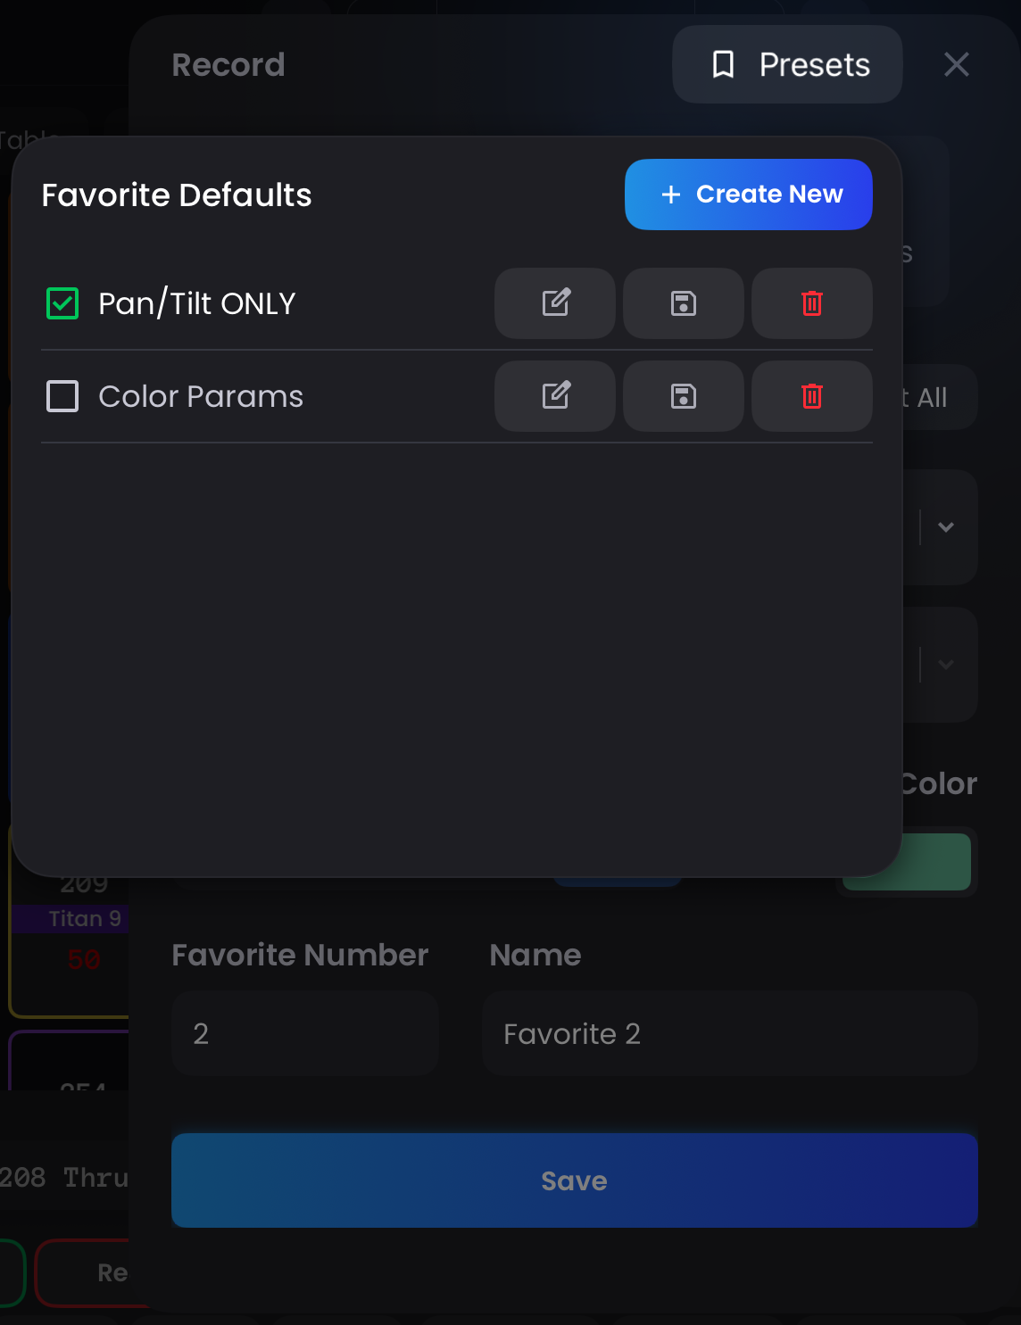
Task: Select the green color swatch
Action: coord(907,861)
